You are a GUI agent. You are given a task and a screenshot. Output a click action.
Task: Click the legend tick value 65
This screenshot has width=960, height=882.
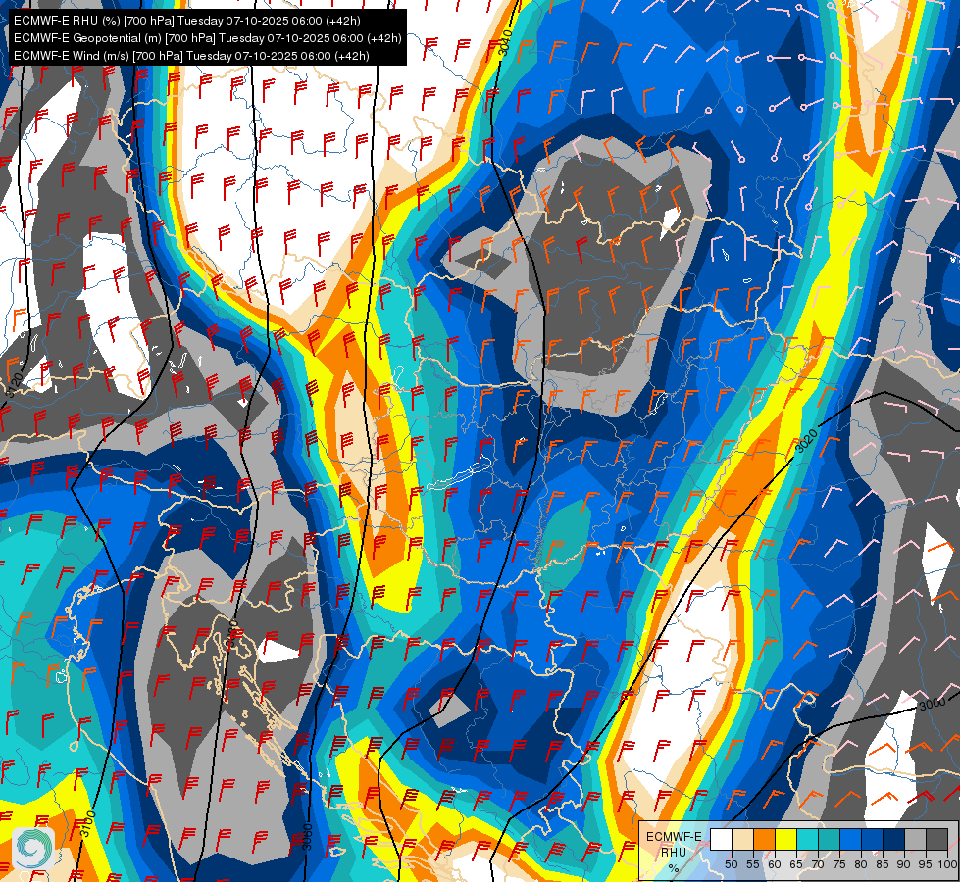(796, 864)
